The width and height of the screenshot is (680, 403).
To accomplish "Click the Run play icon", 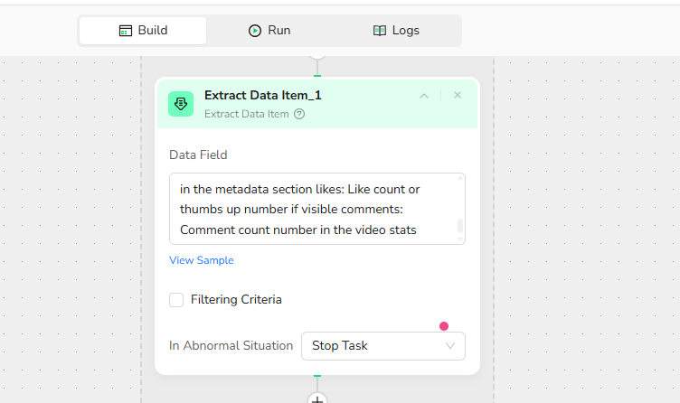I will pyautogui.click(x=255, y=31).
